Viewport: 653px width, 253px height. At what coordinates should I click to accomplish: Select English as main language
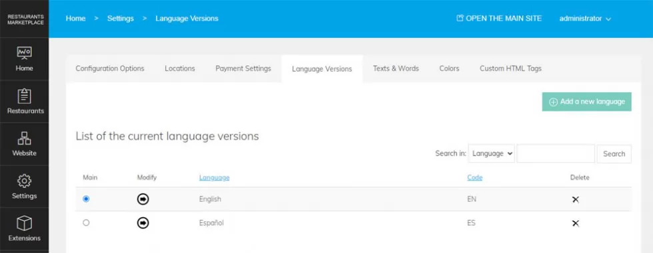click(86, 199)
